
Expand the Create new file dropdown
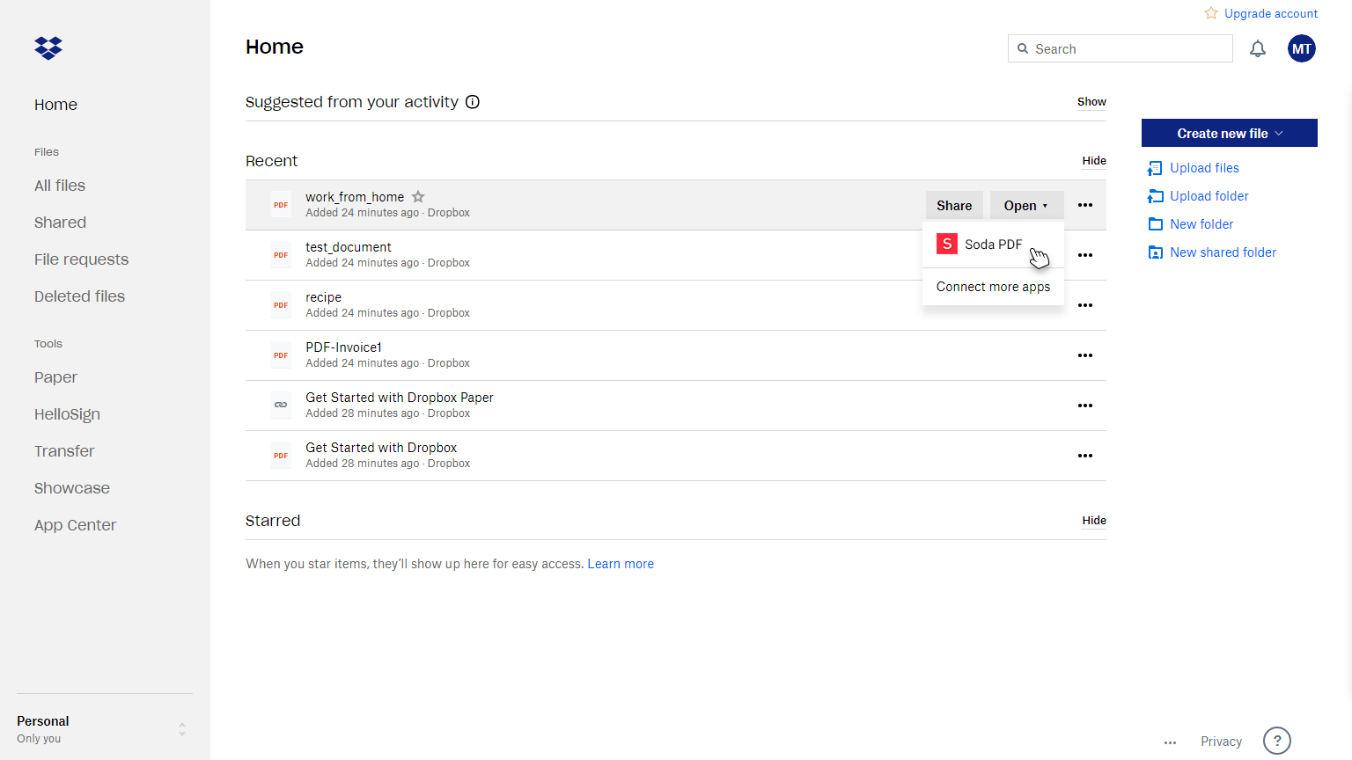tap(1229, 134)
